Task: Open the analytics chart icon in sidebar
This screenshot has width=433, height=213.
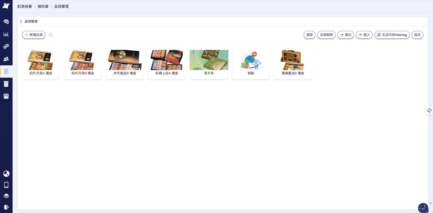Action: click(x=6, y=34)
